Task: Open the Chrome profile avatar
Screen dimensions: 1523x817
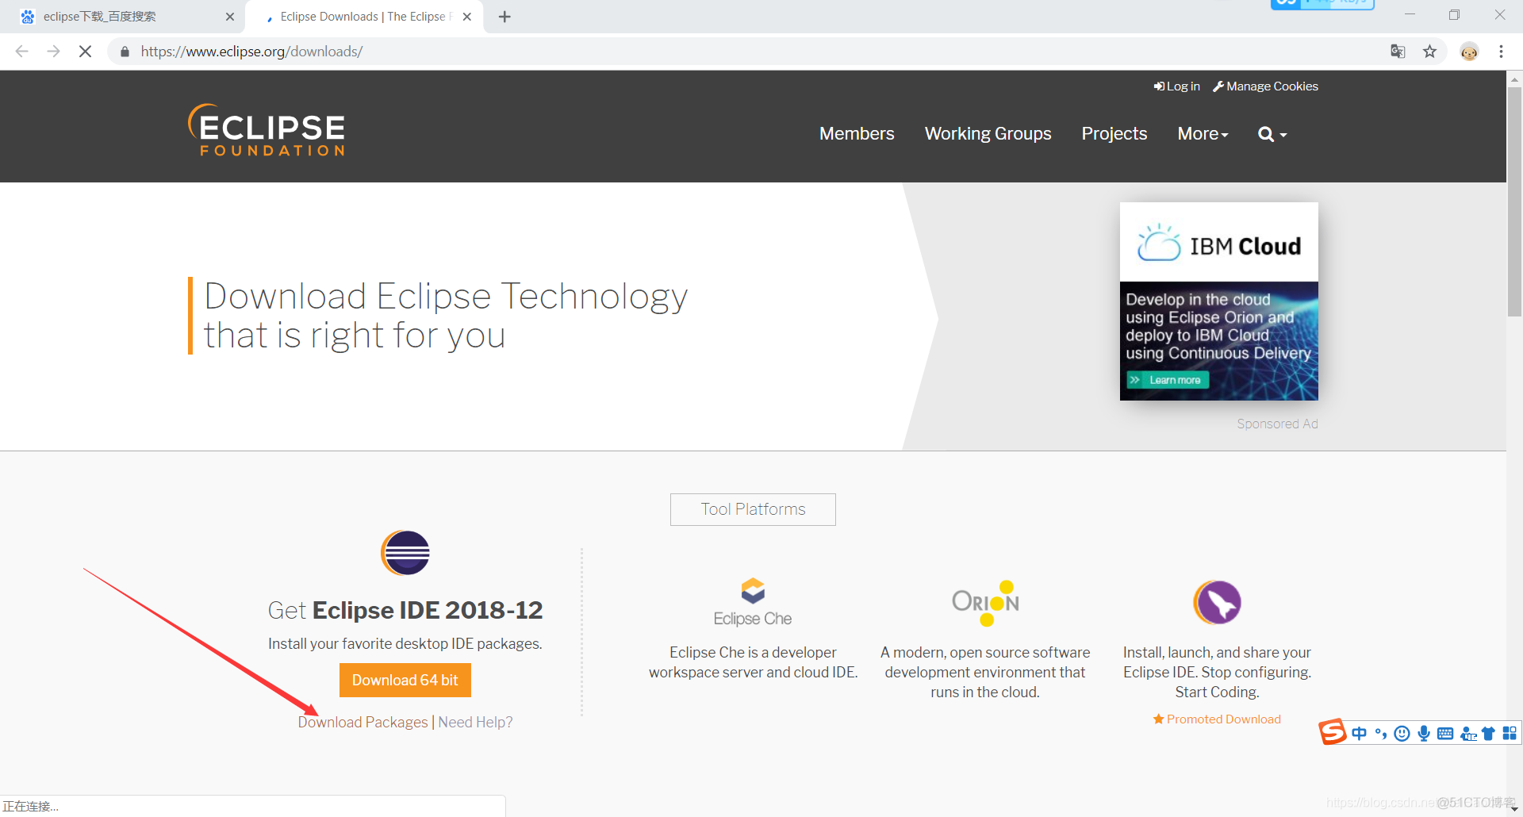Action: click(x=1469, y=52)
